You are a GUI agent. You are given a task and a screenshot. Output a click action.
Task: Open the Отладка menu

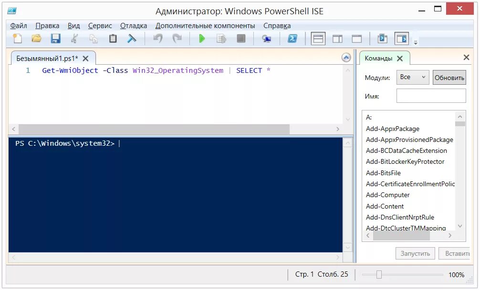point(134,26)
